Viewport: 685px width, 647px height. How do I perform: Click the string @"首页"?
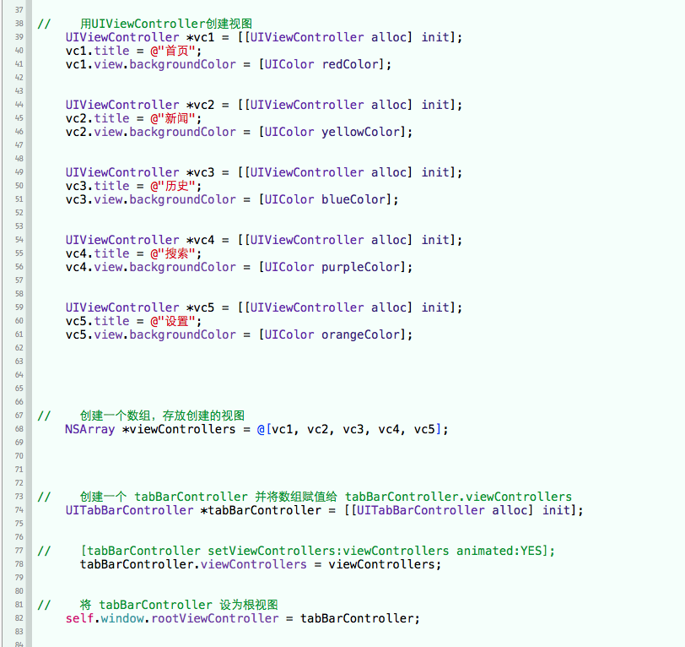[173, 51]
